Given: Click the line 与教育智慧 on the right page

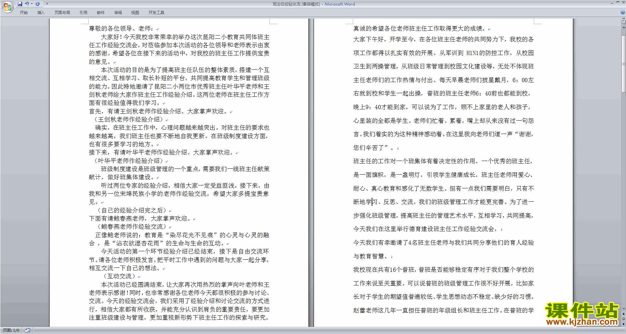Looking at the screenshot, I should 370,256.
